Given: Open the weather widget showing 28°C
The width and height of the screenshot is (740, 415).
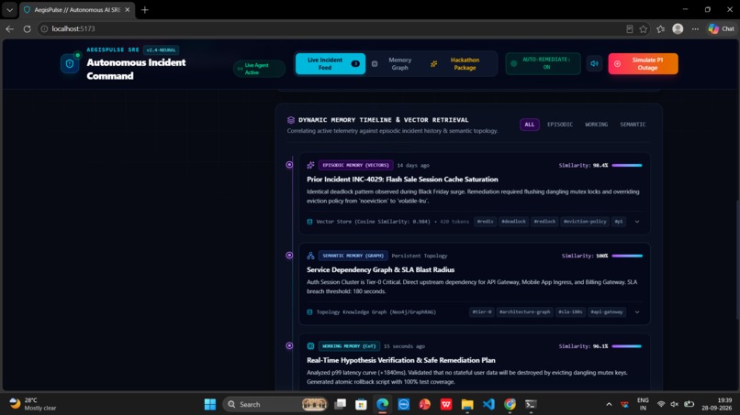Looking at the screenshot, I should (33, 404).
